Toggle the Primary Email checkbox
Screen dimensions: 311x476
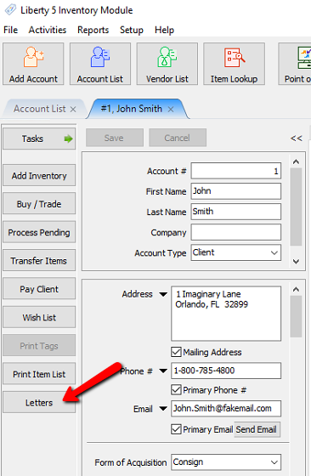coord(176,429)
